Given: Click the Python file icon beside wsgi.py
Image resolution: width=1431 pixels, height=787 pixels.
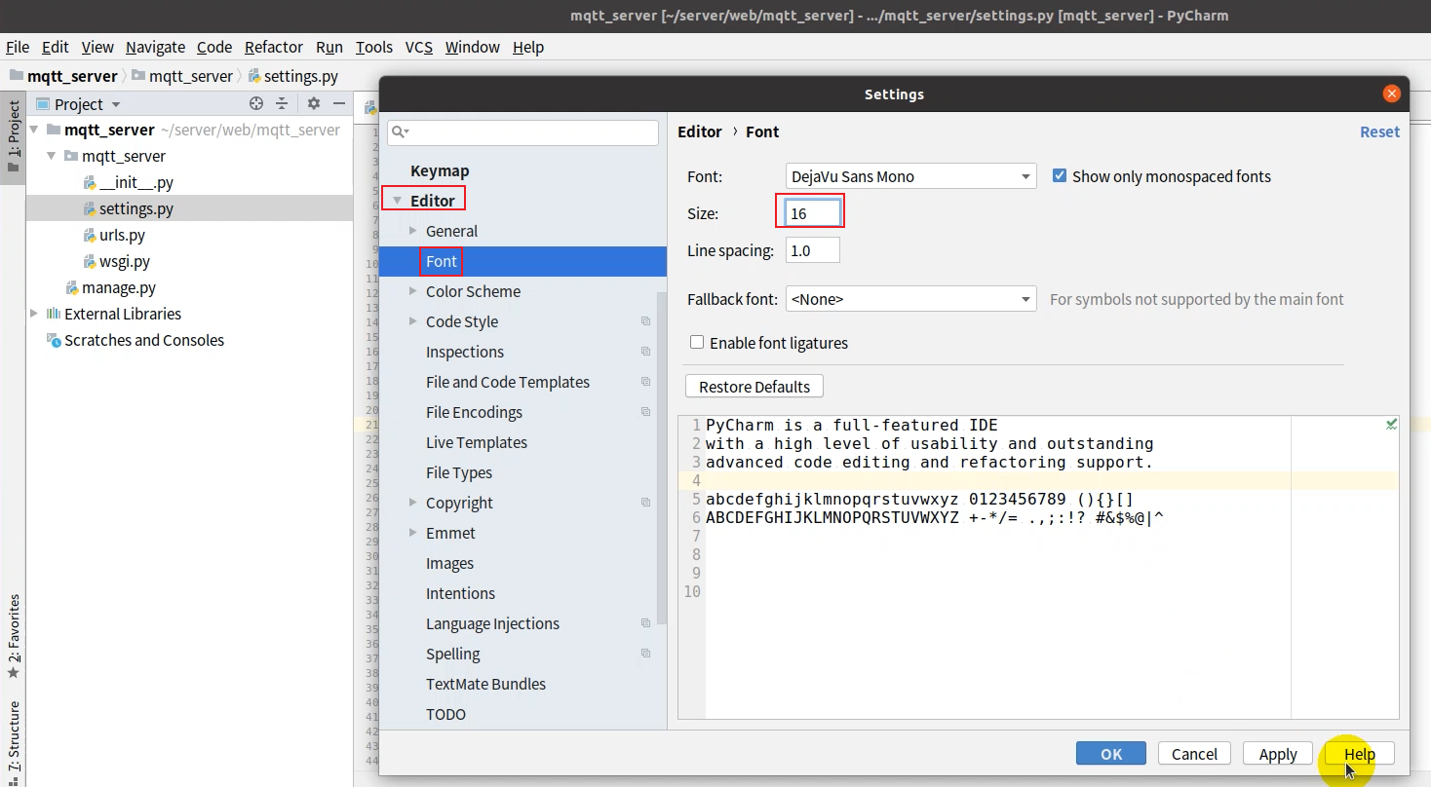Looking at the screenshot, I should (x=91, y=261).
